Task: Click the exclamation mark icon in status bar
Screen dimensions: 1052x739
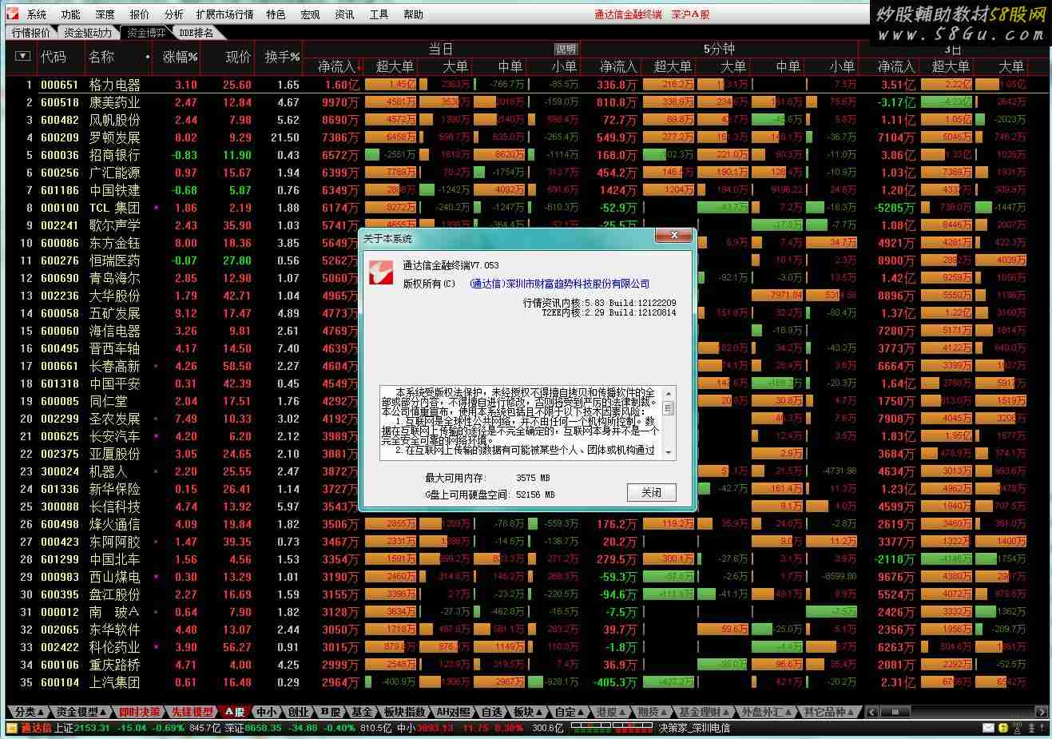Action: [x=1042, y=729]
